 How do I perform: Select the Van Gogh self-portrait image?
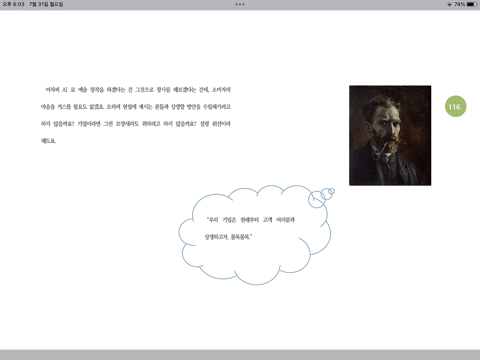point(390,135)
